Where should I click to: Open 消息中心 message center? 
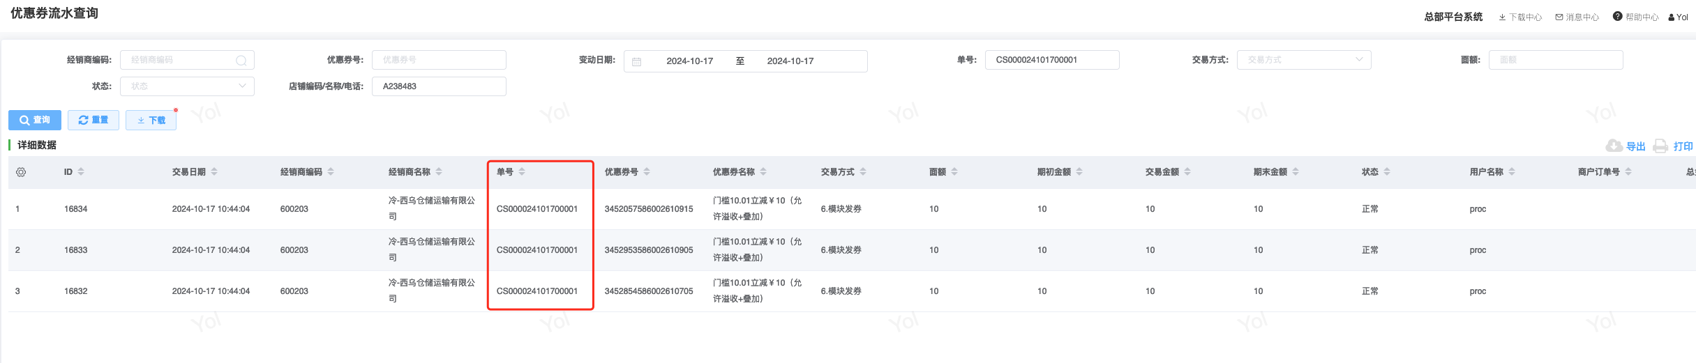coord(1577,17)
